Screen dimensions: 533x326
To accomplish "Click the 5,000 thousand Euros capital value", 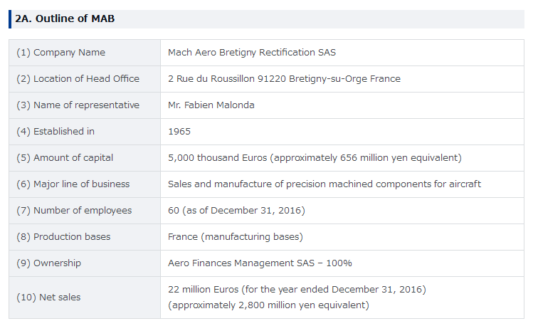I will [x=315, y=157].
